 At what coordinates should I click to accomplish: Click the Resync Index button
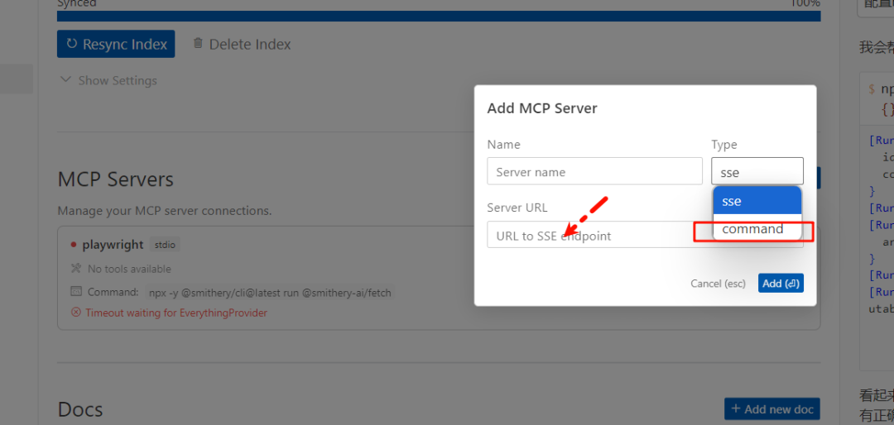point(116,44)
